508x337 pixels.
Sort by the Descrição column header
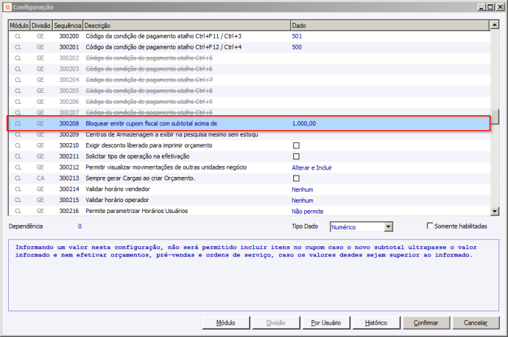click(187, 25)
